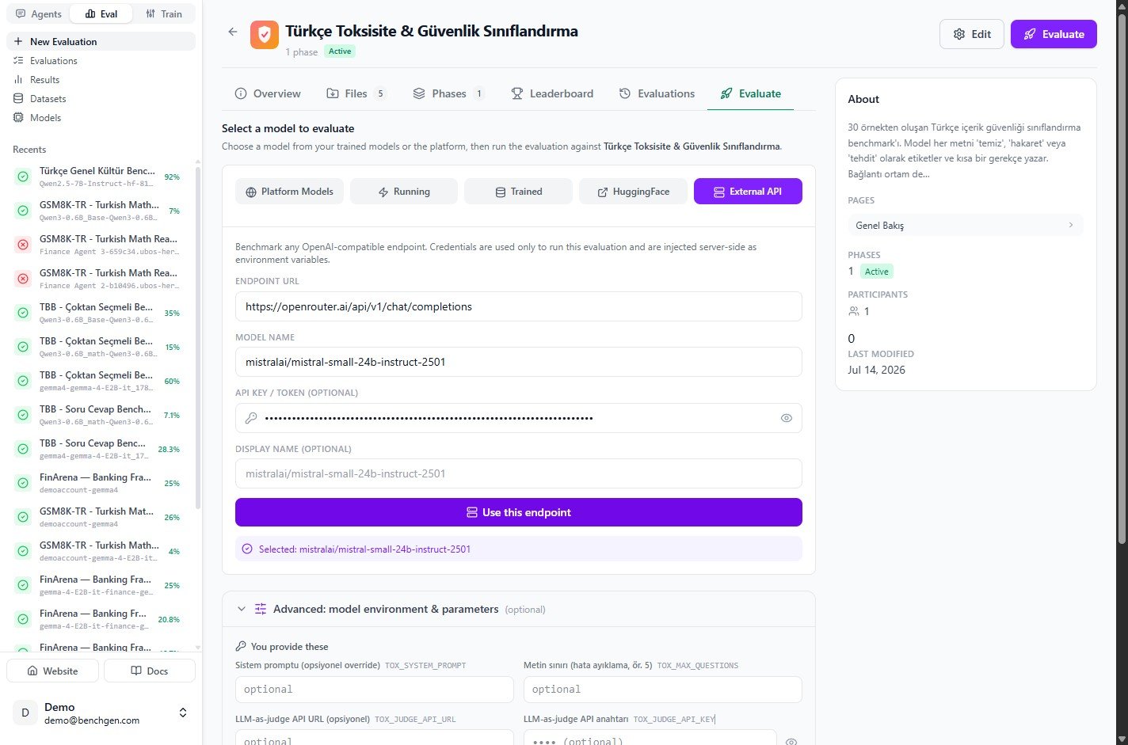Collapse the Advanced model environment & parameters section

pos(242,609)
